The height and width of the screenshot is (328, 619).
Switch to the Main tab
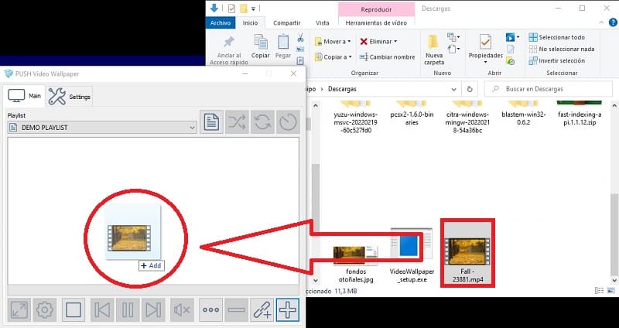pos(25,96)
